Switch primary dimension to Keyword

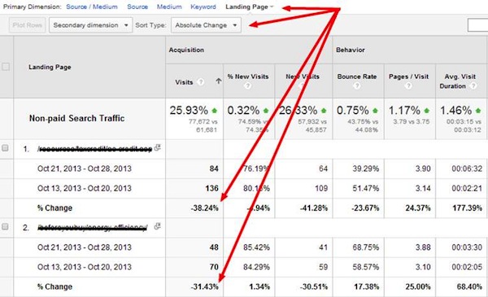tap(203, 7)
